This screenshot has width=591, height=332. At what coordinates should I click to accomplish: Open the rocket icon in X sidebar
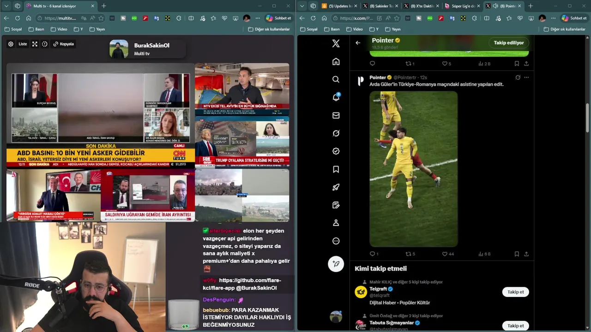click(x=336, y=187)
